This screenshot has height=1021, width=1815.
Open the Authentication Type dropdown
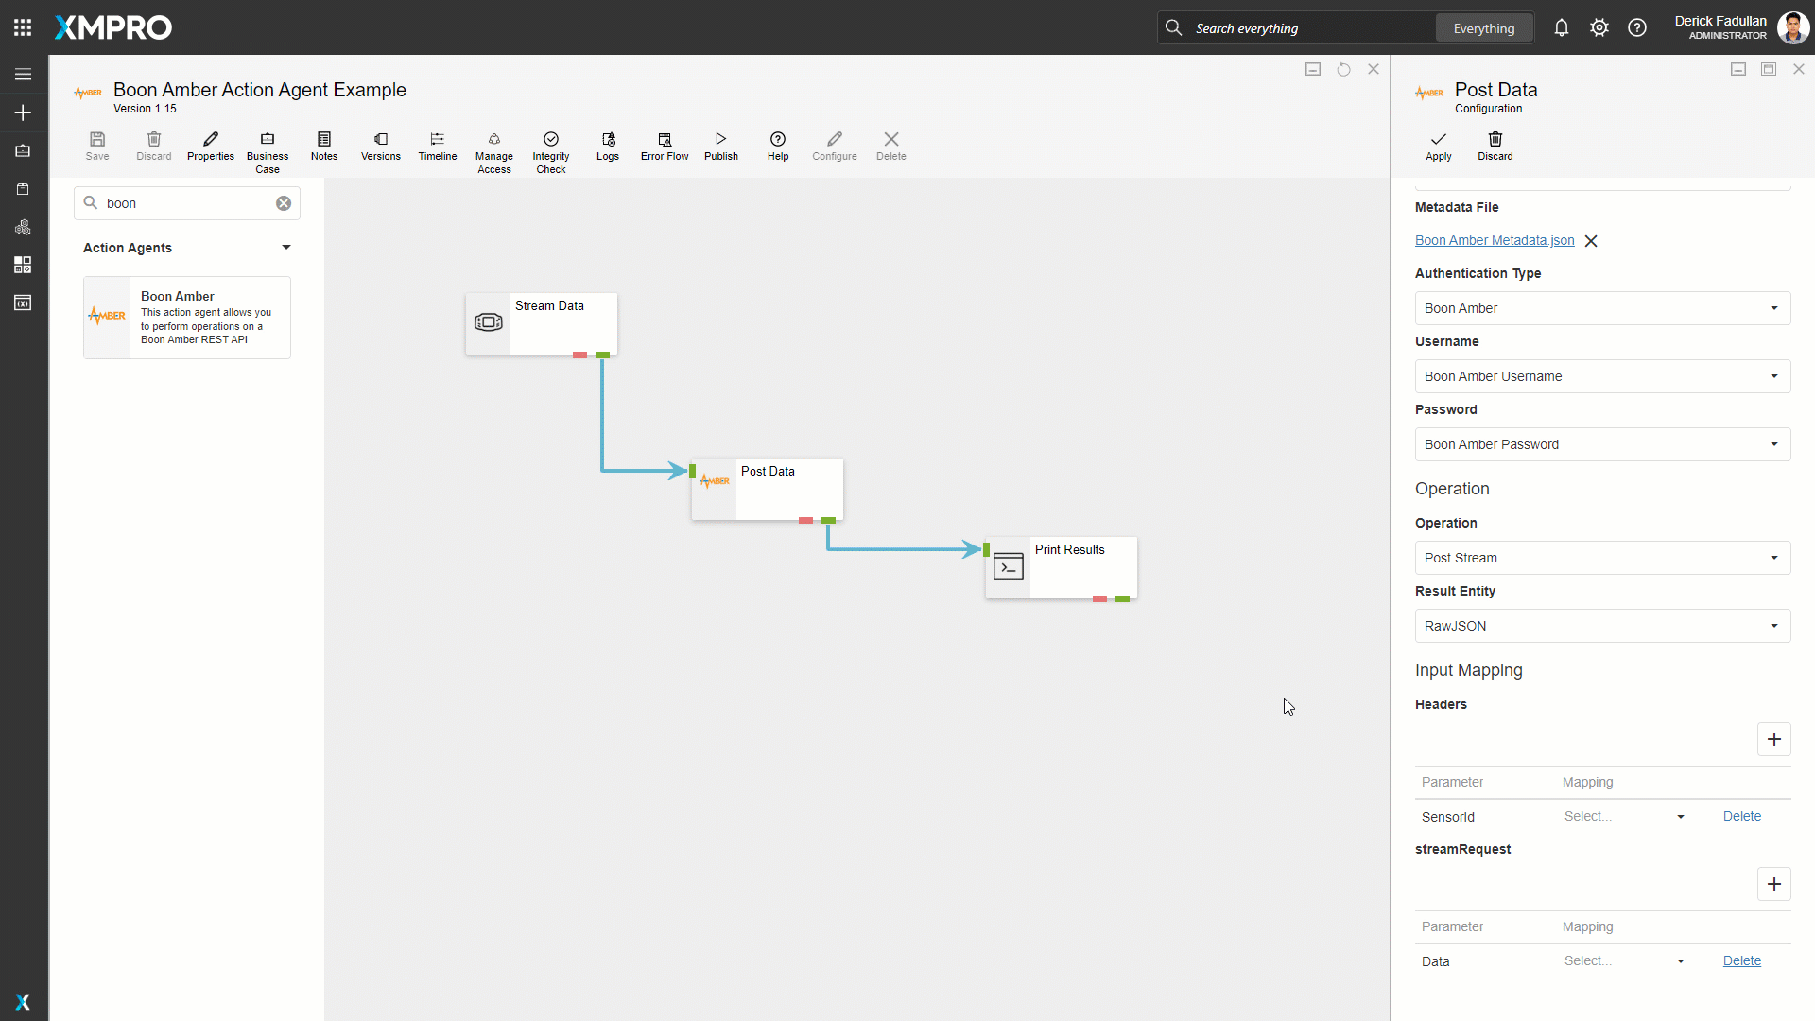pos(1601,308)
